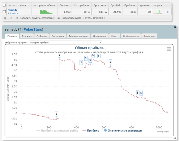Switch to the Графики tab
The width and height of the screenshot is (179, 141).
pos(12,36)
